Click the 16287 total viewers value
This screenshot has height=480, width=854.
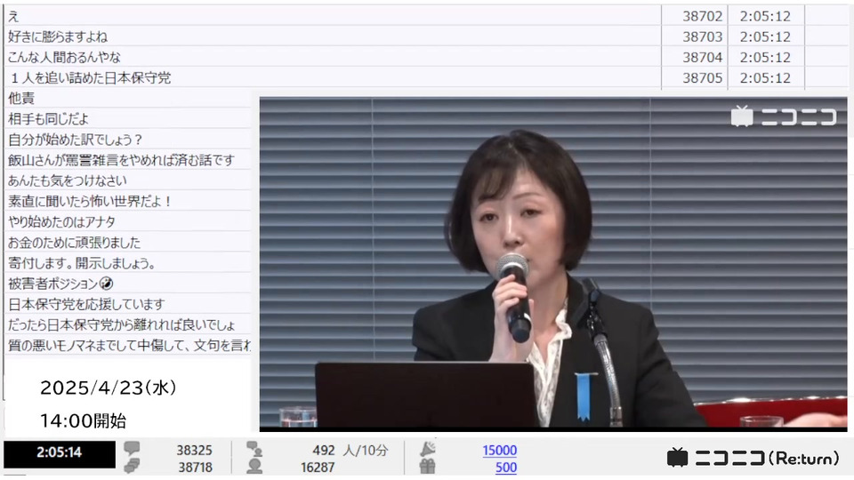(318, 467)
